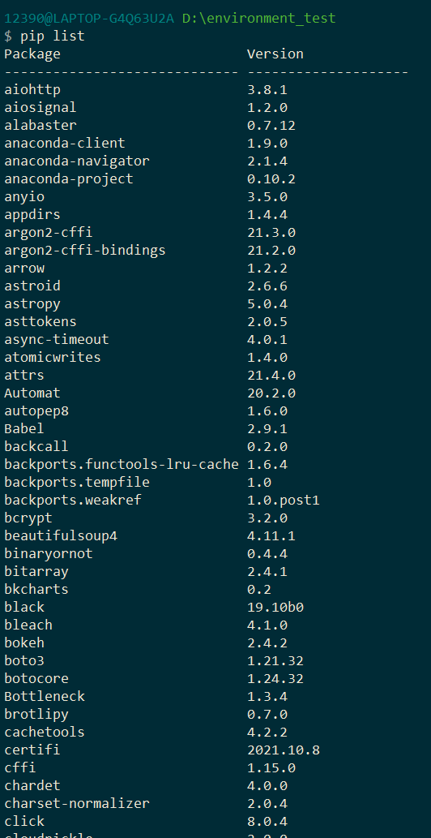
Task: Click the 'pip list' command text
Action: click(53, 37)
